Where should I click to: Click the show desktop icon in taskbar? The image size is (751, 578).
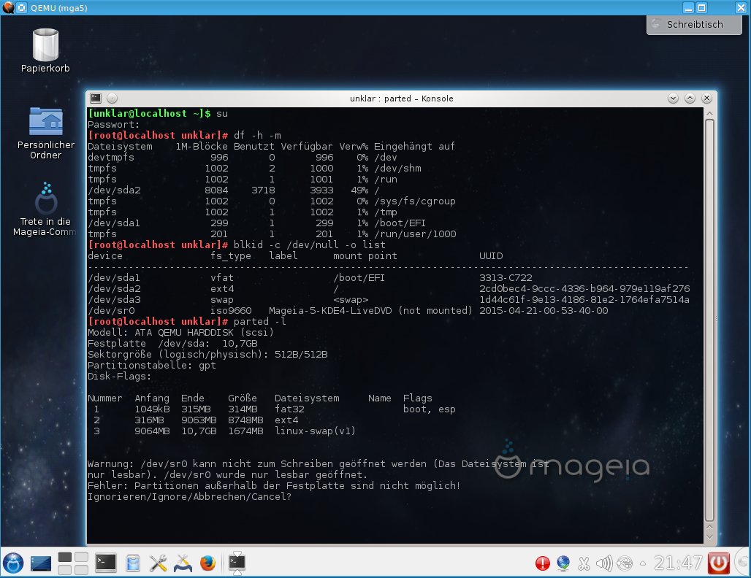(x=40, y=563)
